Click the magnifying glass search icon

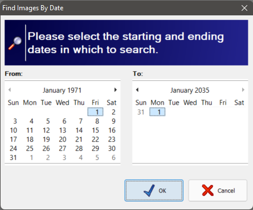(15, 43)
